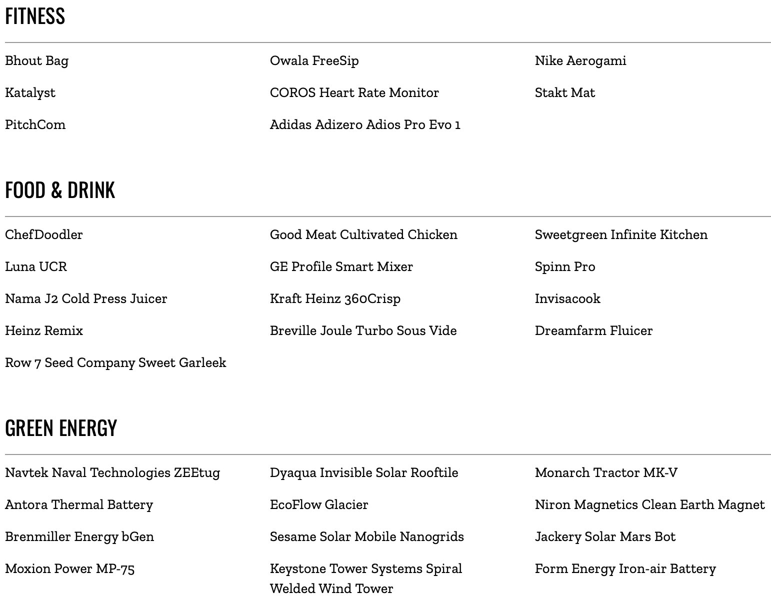Viewport: 771px width, 602px height.
Task: Select the Breville Joule Turbo Sous Vide link
Action: pyautogui.click(x=363, y=331)
